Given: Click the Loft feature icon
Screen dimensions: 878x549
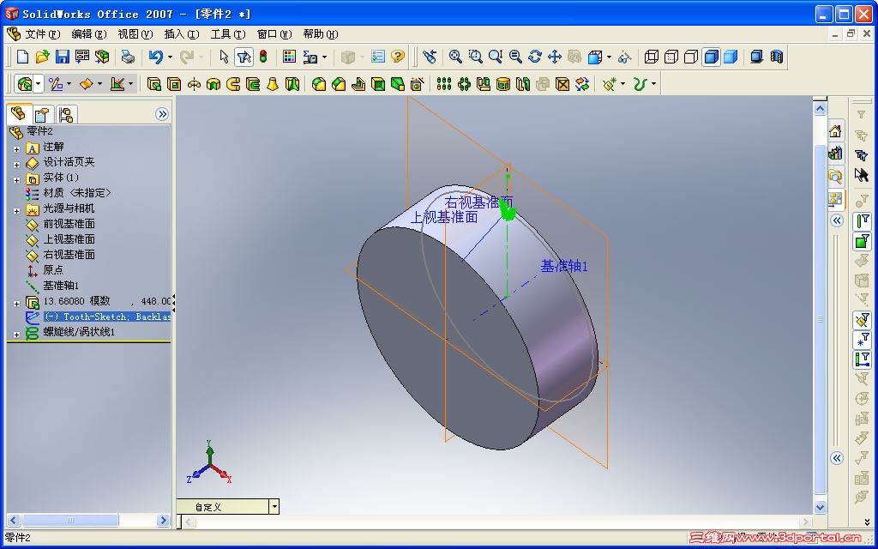Looking at the screenshot, I should coord(273,84).
